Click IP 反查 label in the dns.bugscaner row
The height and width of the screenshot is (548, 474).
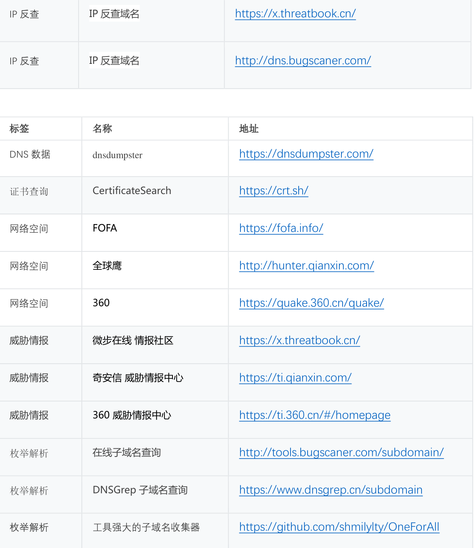point(24,61)
